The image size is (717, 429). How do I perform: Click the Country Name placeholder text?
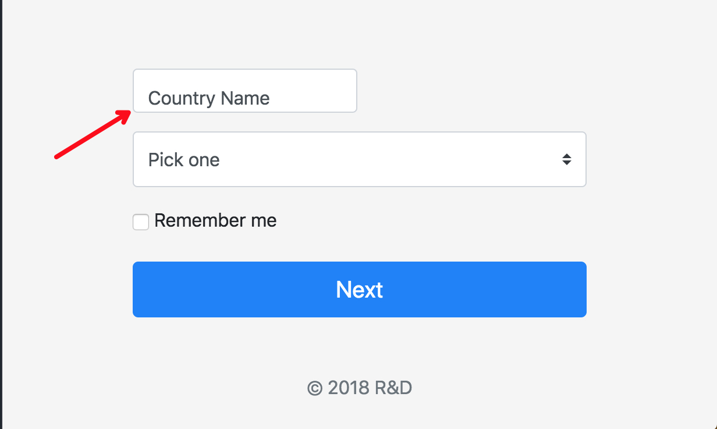[209, 98]
